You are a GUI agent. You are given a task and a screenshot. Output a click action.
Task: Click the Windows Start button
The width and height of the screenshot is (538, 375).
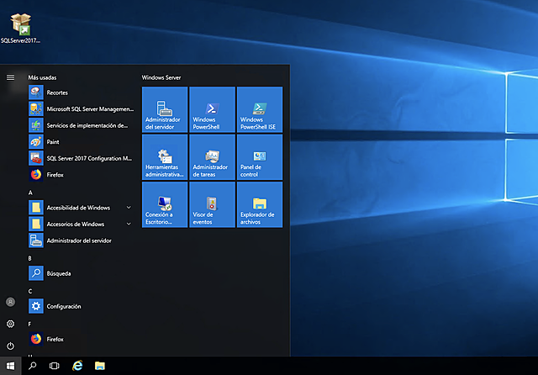pyautogui.click(x=11, y=366)
